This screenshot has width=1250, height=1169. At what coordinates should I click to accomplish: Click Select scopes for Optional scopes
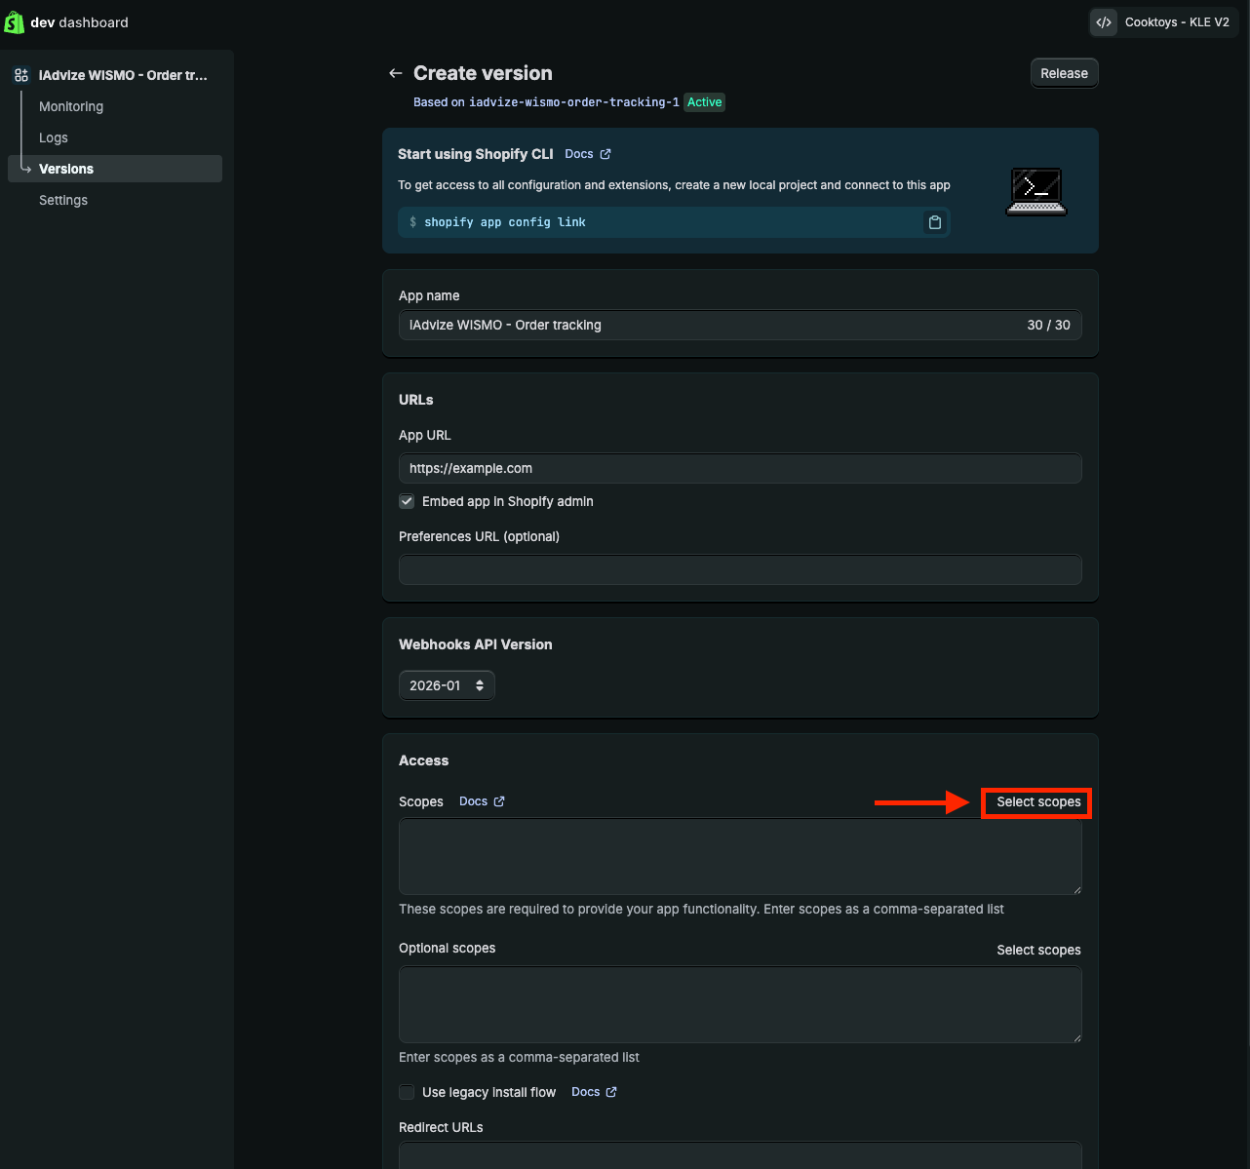pos(1037,950)
